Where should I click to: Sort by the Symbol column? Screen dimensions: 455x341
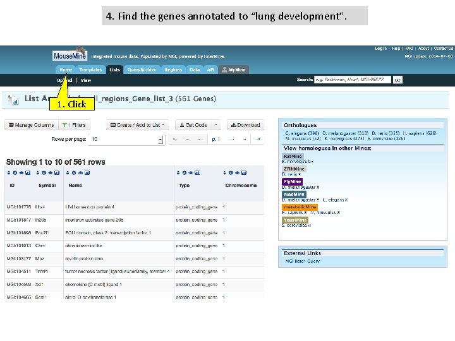pyautogui.click(x=38, y=173)
